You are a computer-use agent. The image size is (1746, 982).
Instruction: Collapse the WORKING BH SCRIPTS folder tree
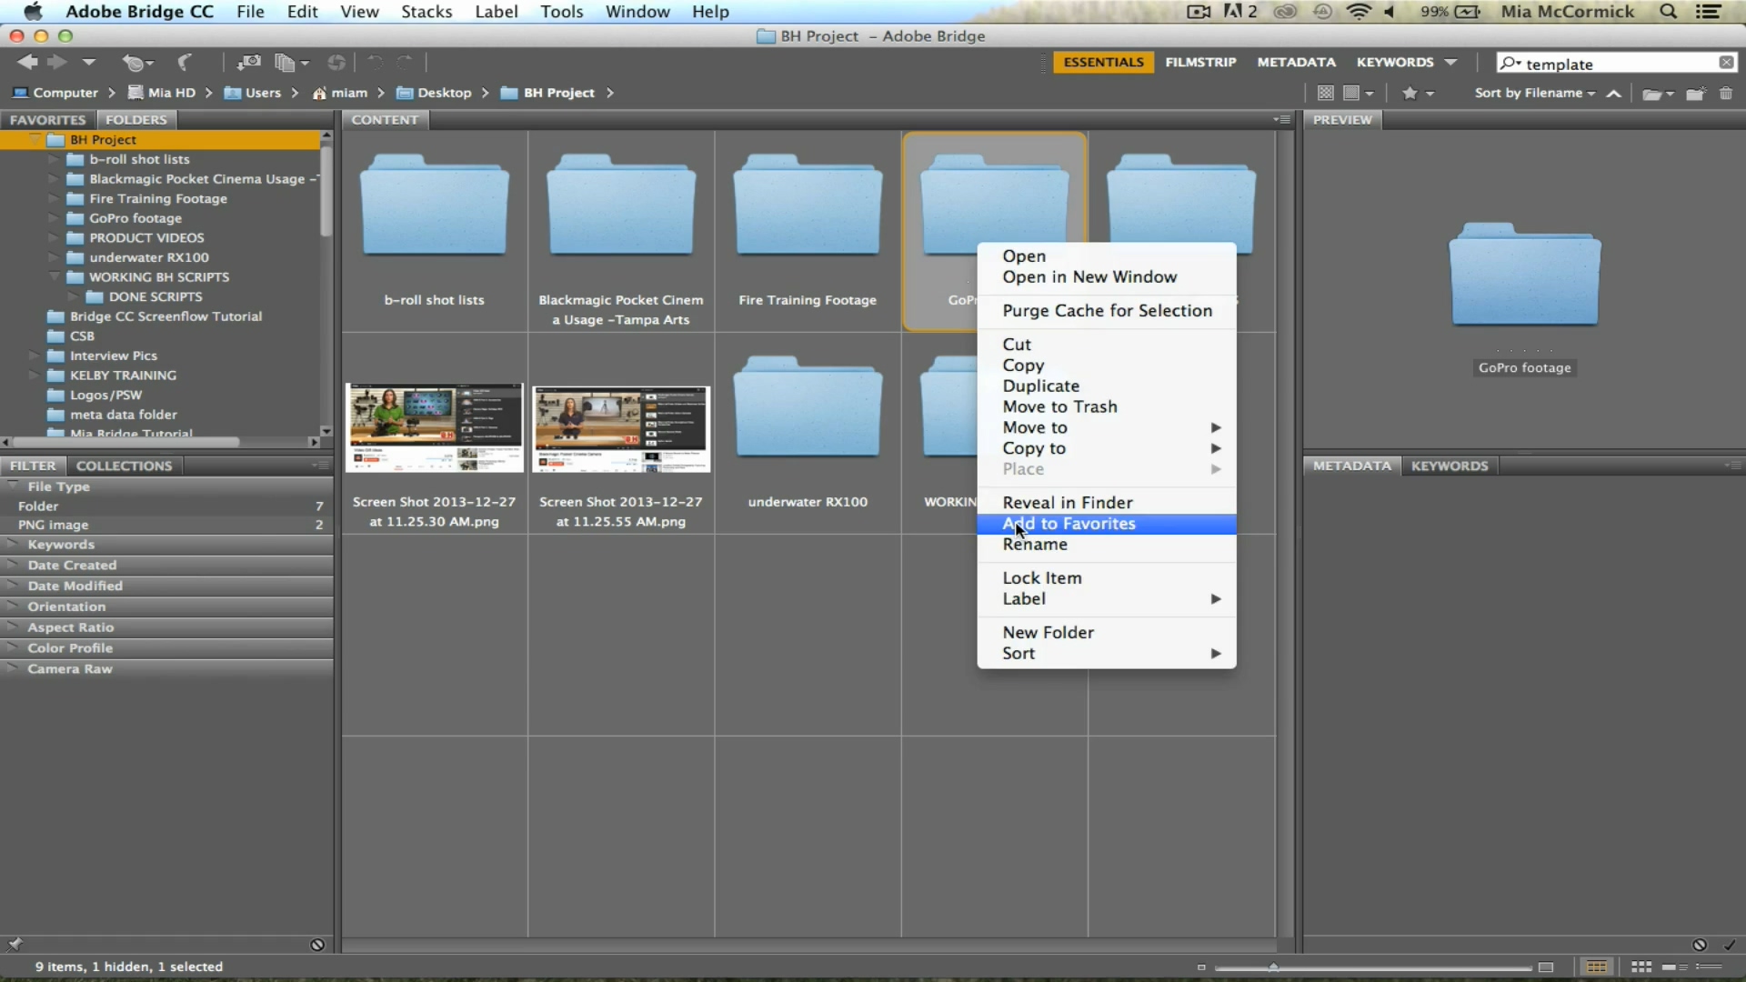(55, 277)
